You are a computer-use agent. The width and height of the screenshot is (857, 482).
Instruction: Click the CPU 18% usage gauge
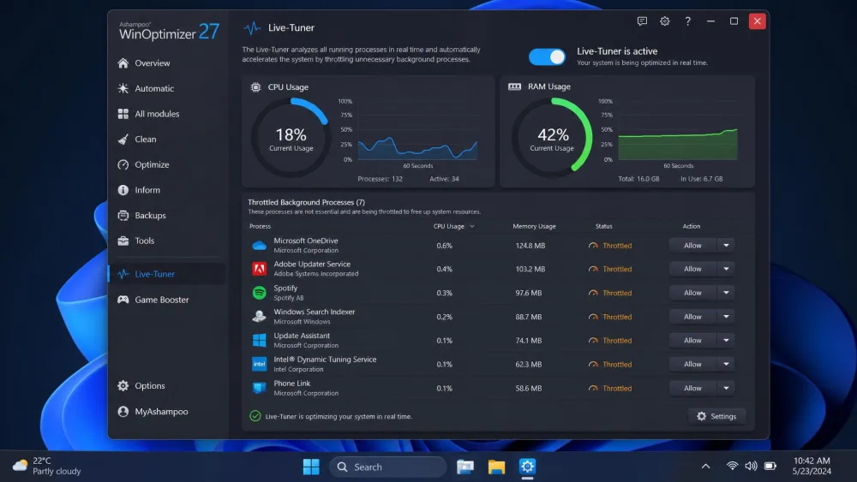coord(291,138)
